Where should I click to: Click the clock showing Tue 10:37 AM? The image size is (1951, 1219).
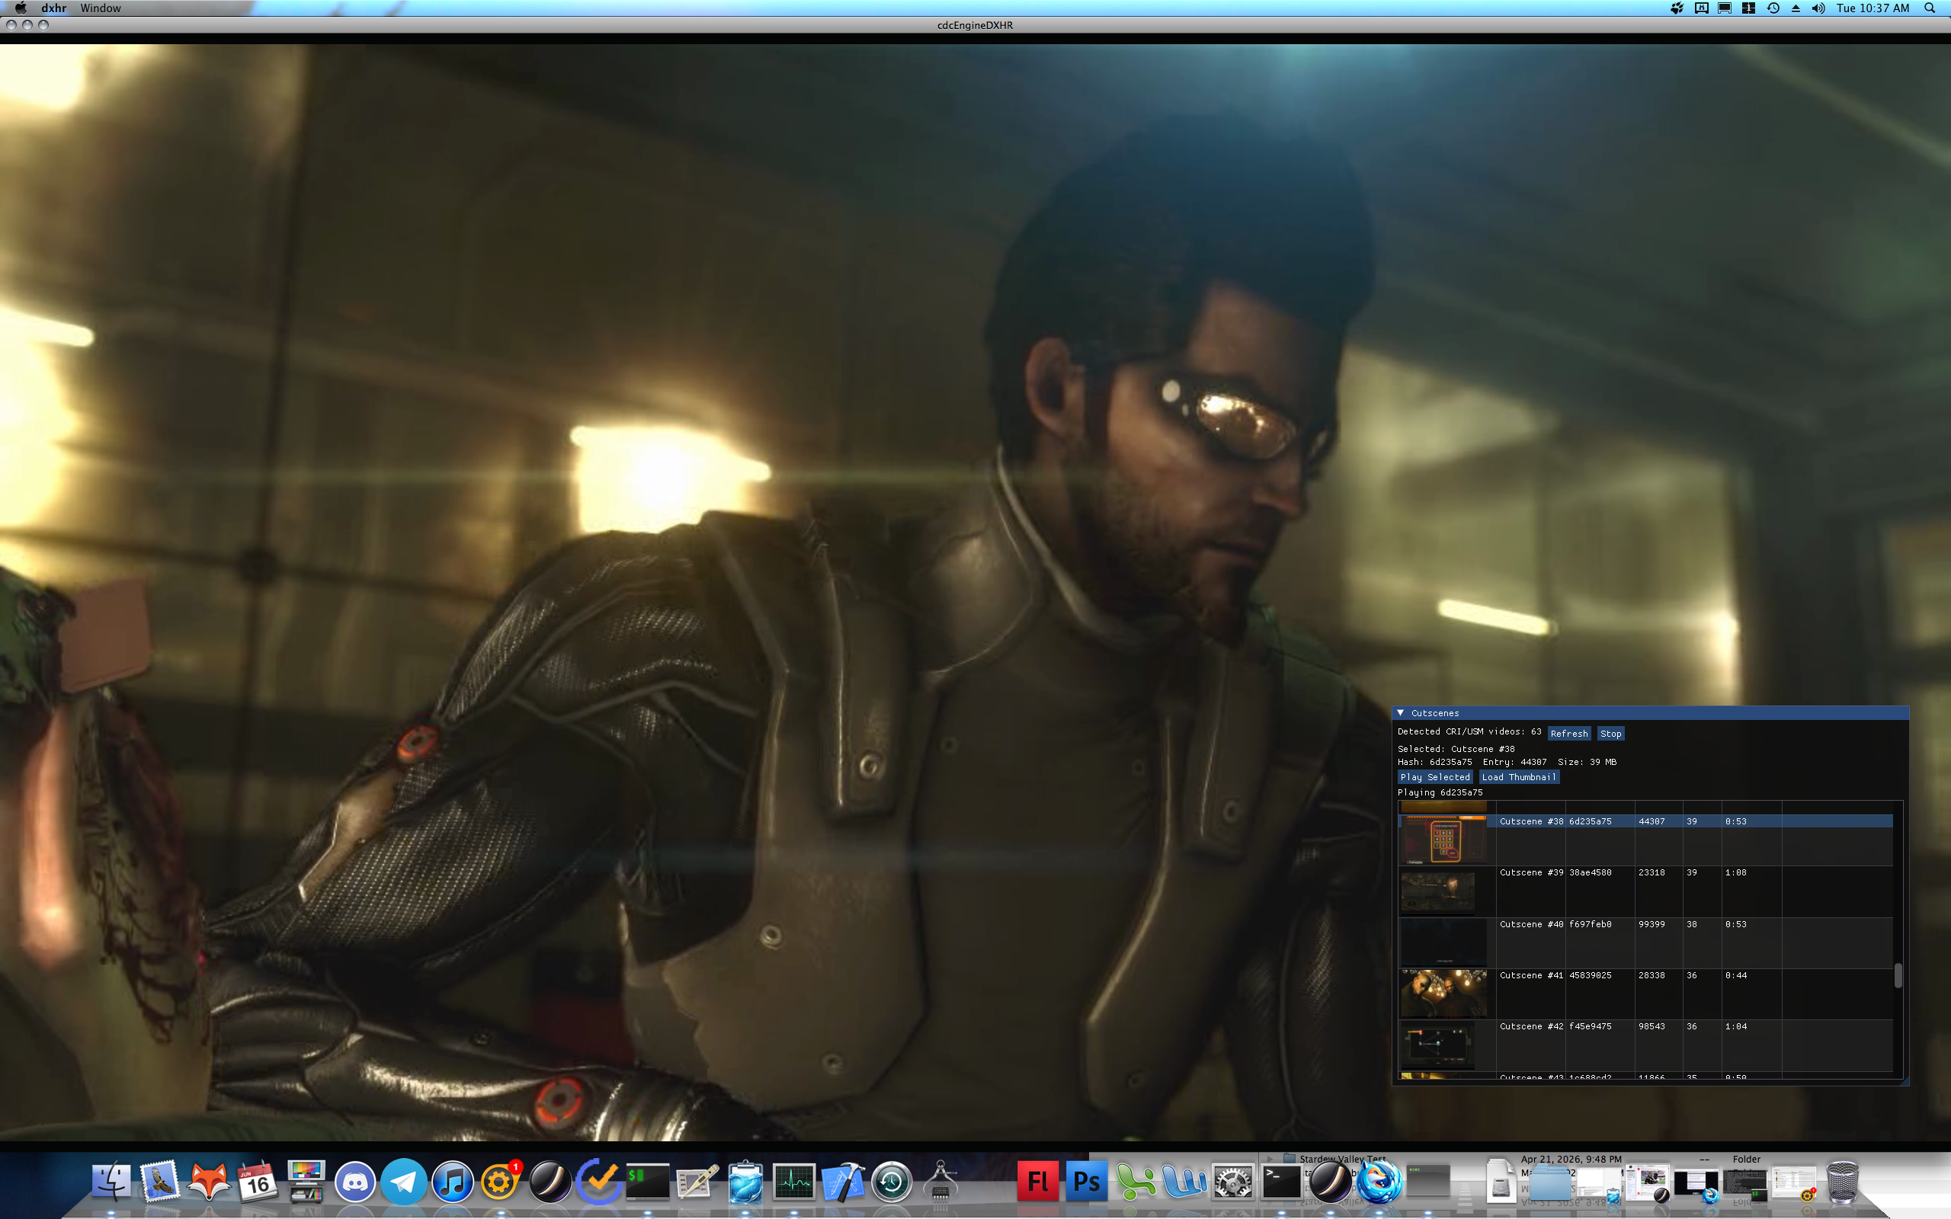(1873, 8)
